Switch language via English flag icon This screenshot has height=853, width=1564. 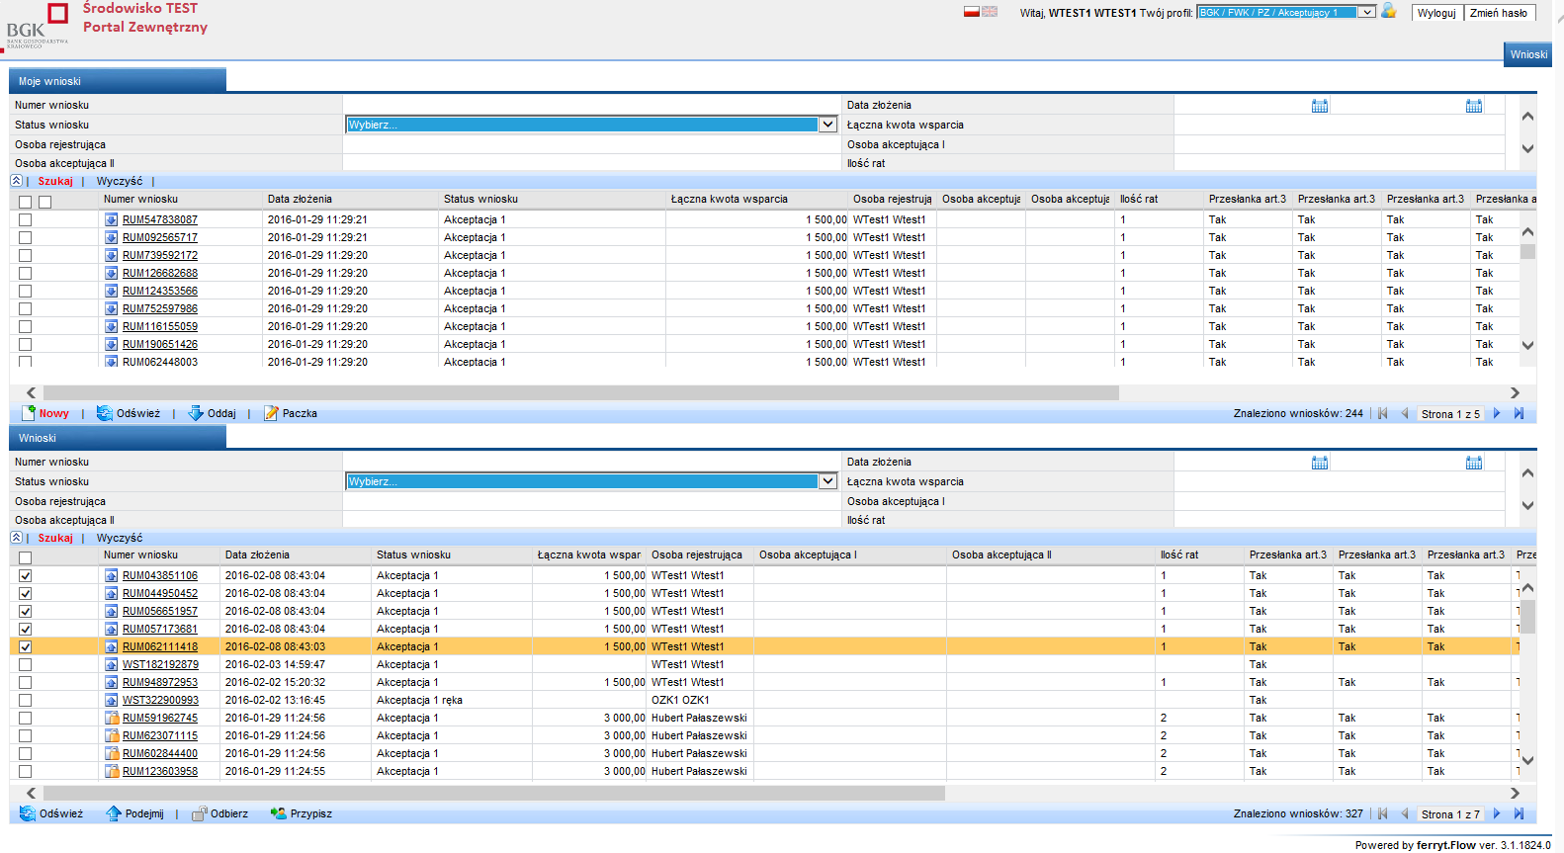(x=990, y=12)
